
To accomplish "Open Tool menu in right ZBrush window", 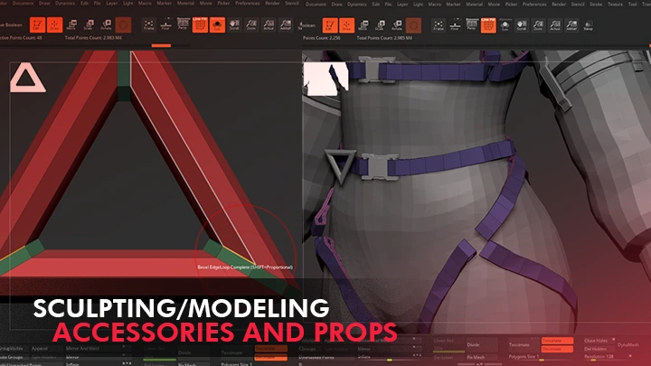I will 632,5.
